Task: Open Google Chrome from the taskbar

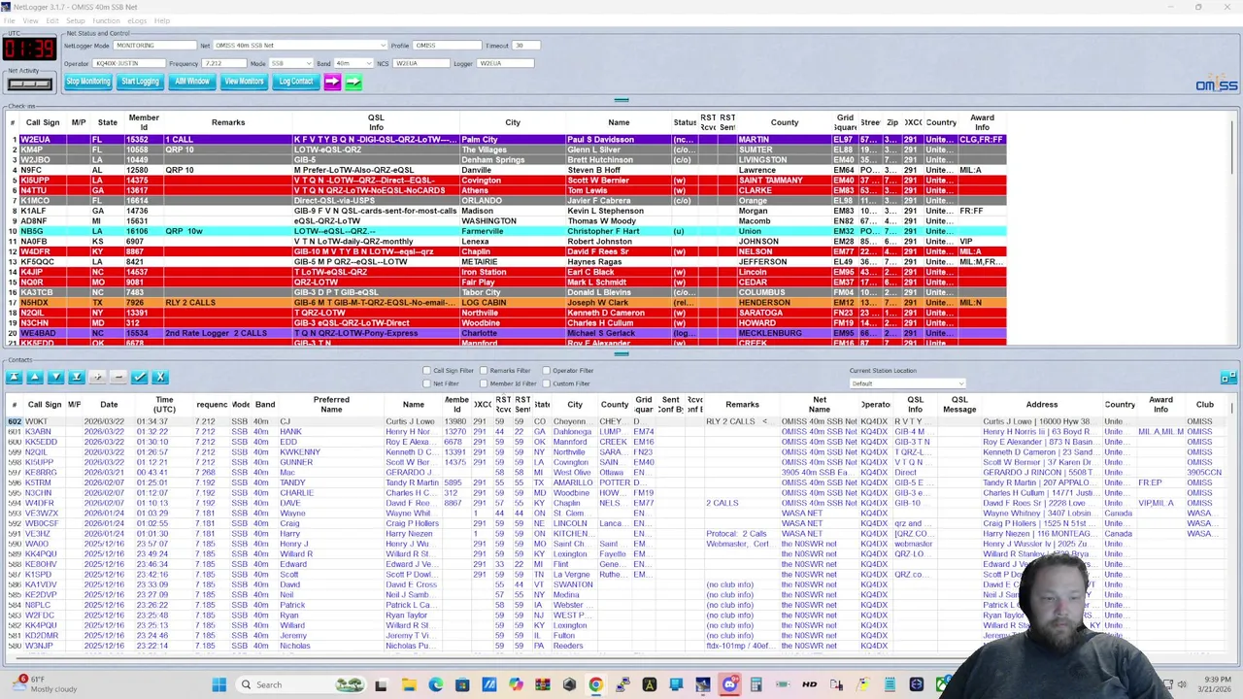Action: click(x=595, y=684)
